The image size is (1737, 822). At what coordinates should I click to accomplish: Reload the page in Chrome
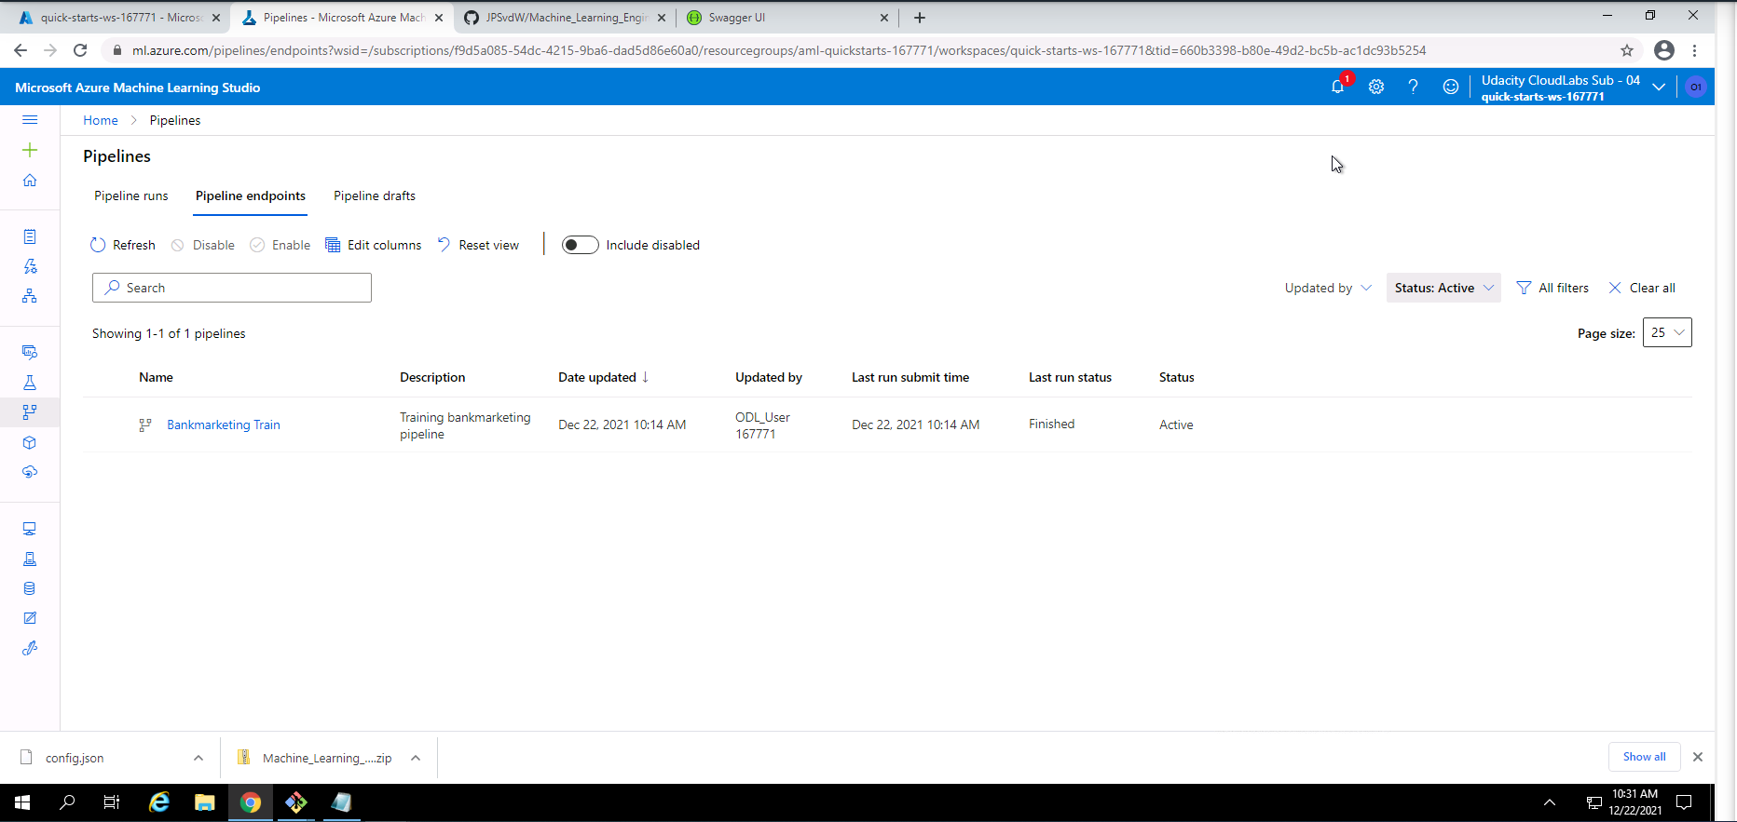coord(80,50)
